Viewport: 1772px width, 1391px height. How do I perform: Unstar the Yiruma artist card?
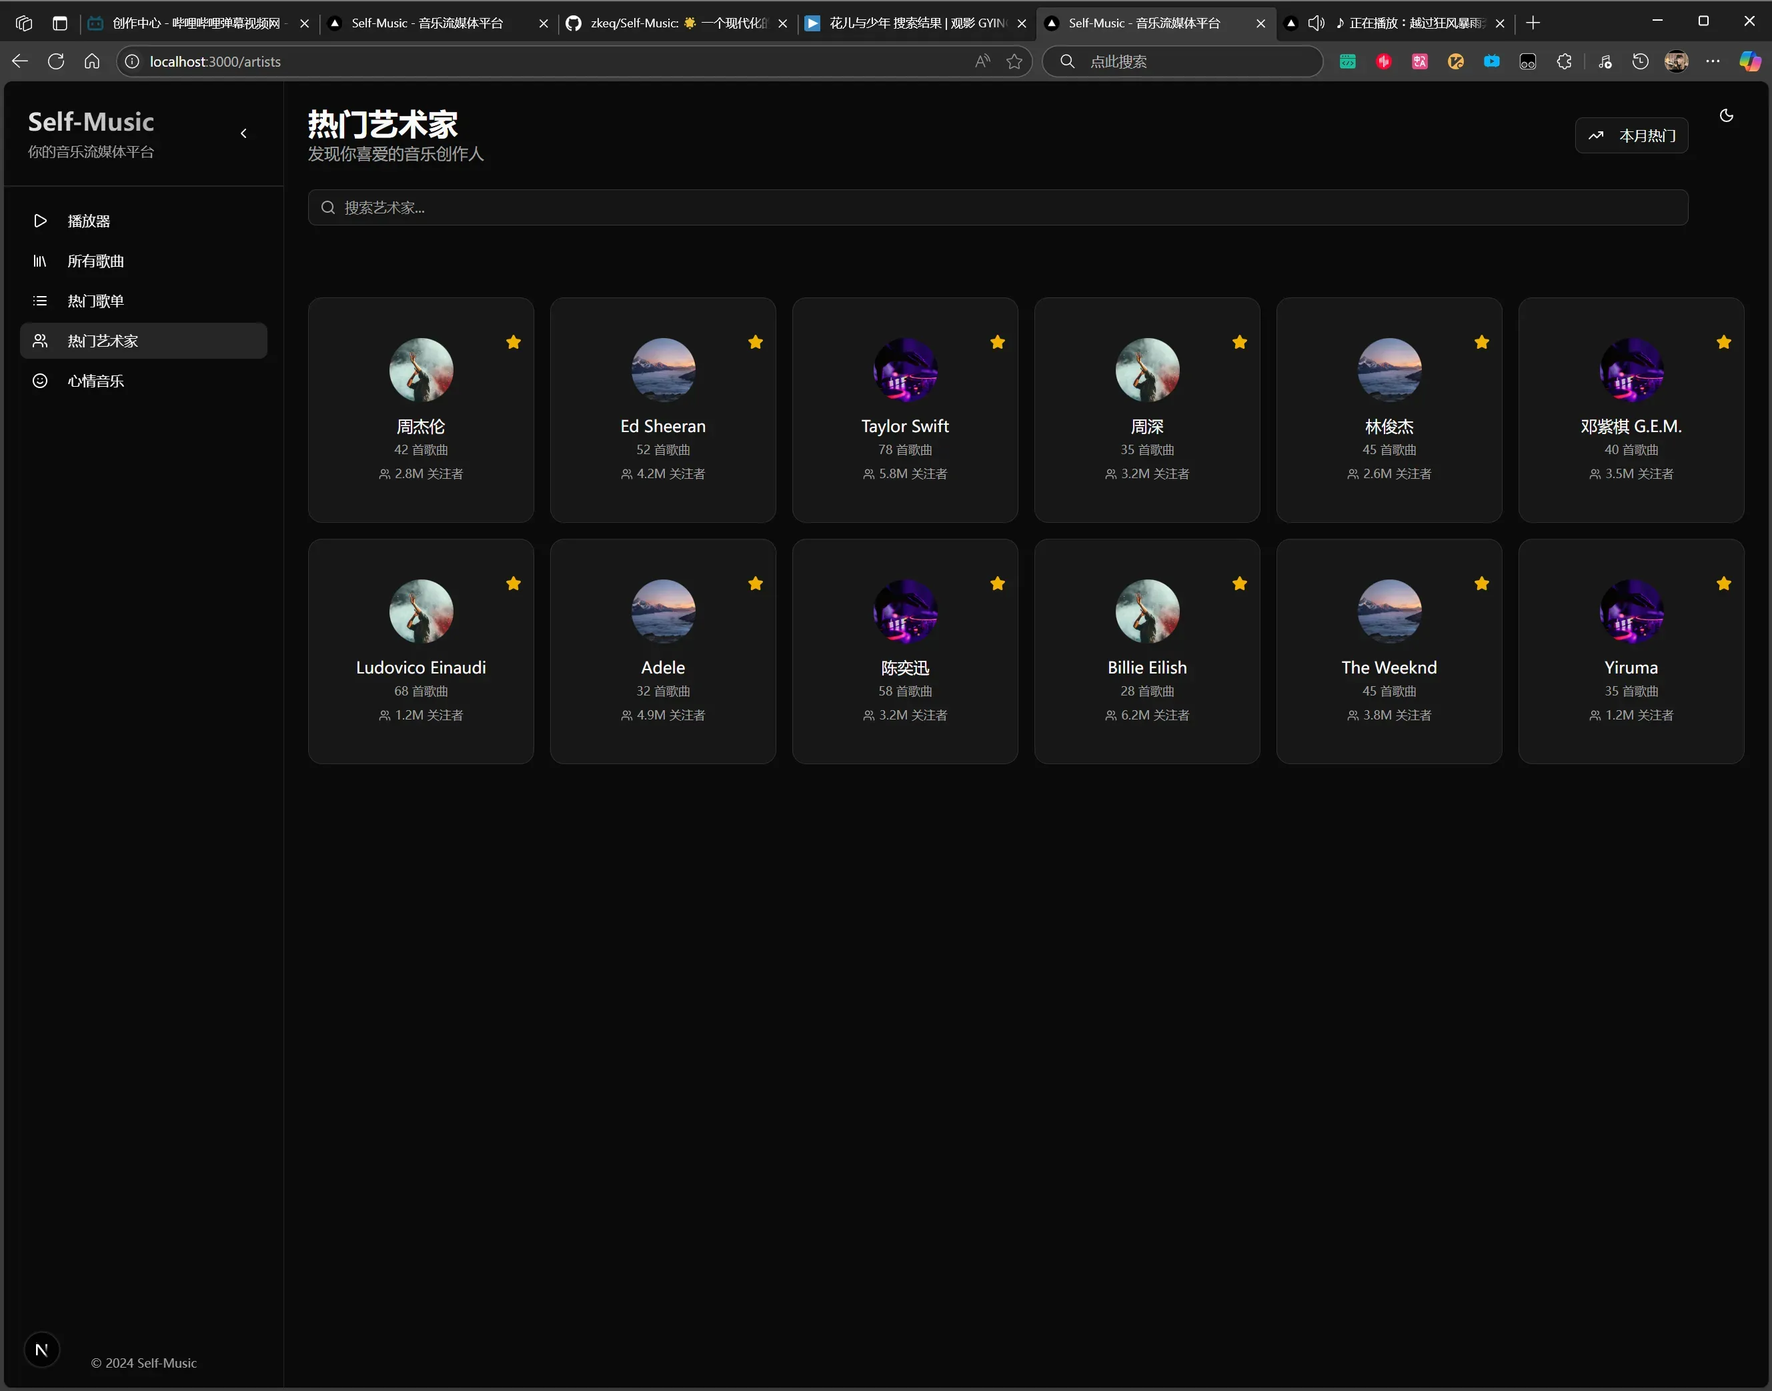point(1723,583)
